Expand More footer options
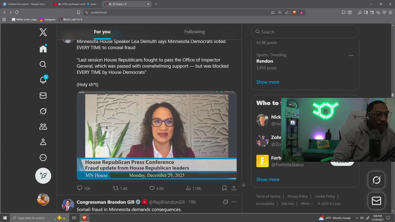 pyautogui.click(x=307, y=204)
